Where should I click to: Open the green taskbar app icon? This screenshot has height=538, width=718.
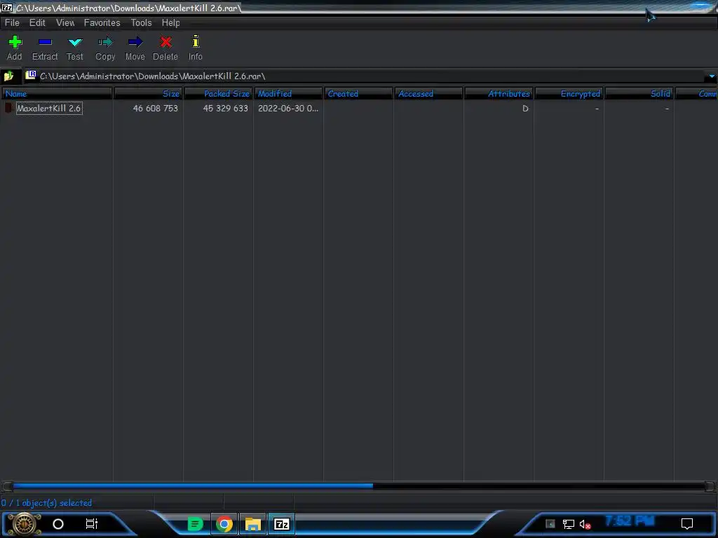(195, 524)
